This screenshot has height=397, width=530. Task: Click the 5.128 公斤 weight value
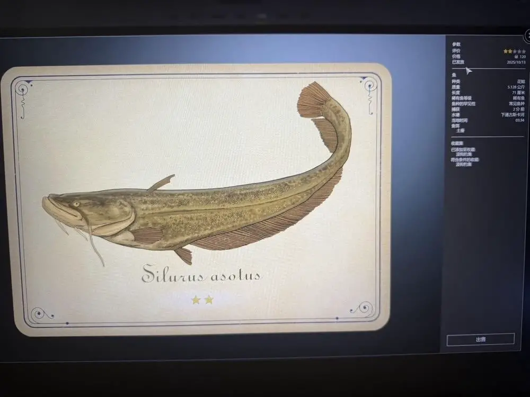[515, 87]
